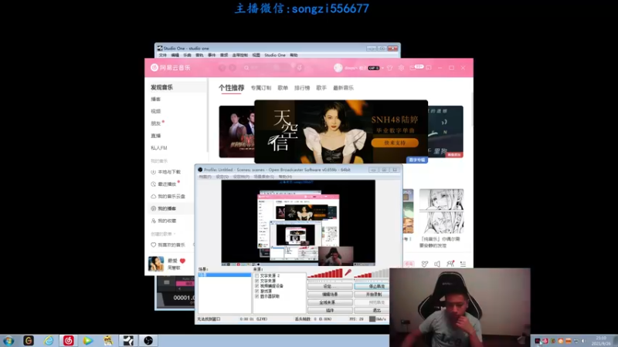Toggle the 文字来源 2 source checkbox in OBS

257,276
